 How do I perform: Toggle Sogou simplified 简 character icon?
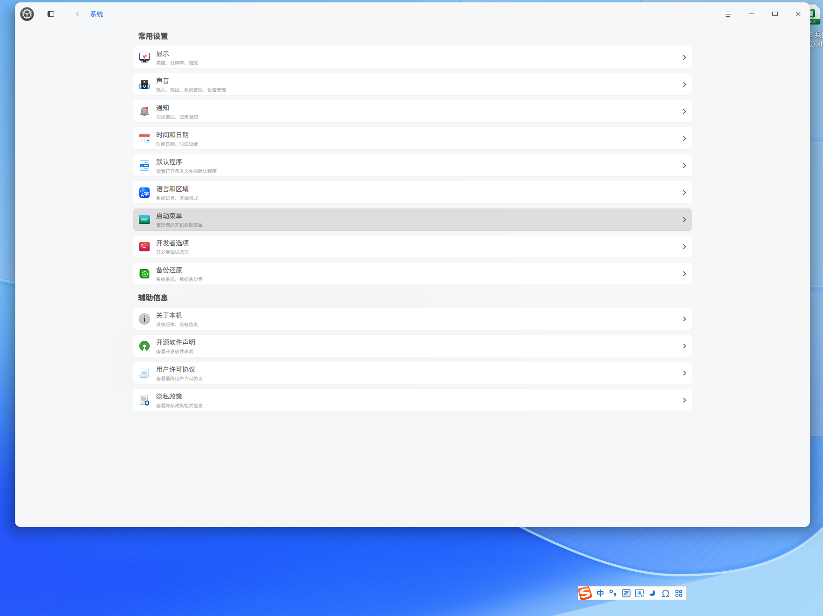click(x=626, y=593)
